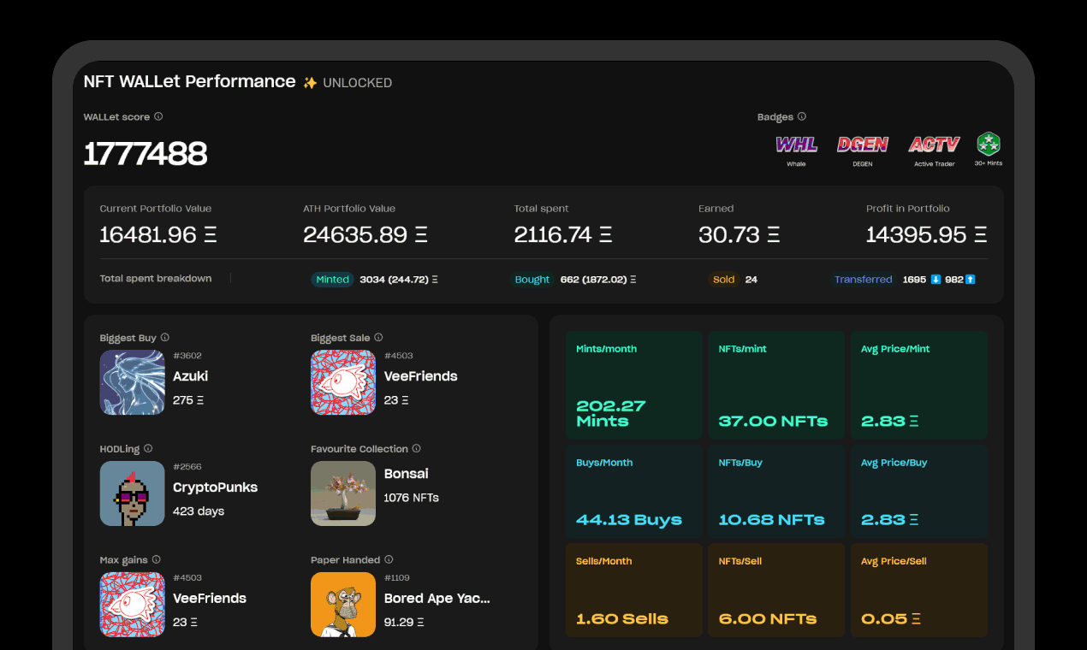Select the NFTs/mint card
The height and width of the screenshot is (650, 1087).
tap(776, 386)
